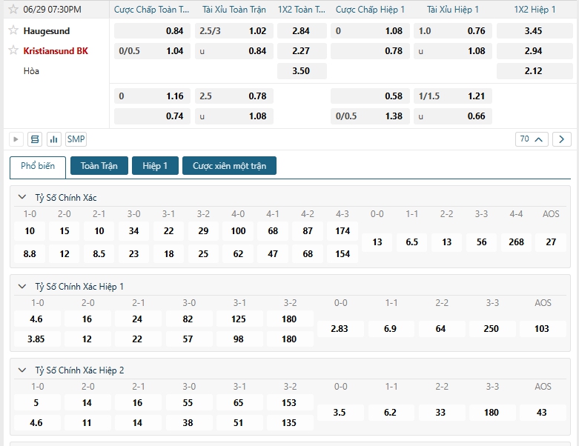Open the bar chart statistics icon
Screen dimensions: 579x446
point(54,139)
